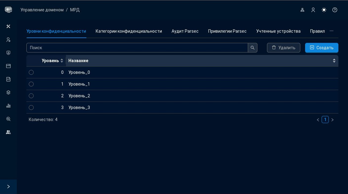This screenshot has height=194, width=348.
Task: Select radio button for Уровень_2
Action: coord(31,96)
